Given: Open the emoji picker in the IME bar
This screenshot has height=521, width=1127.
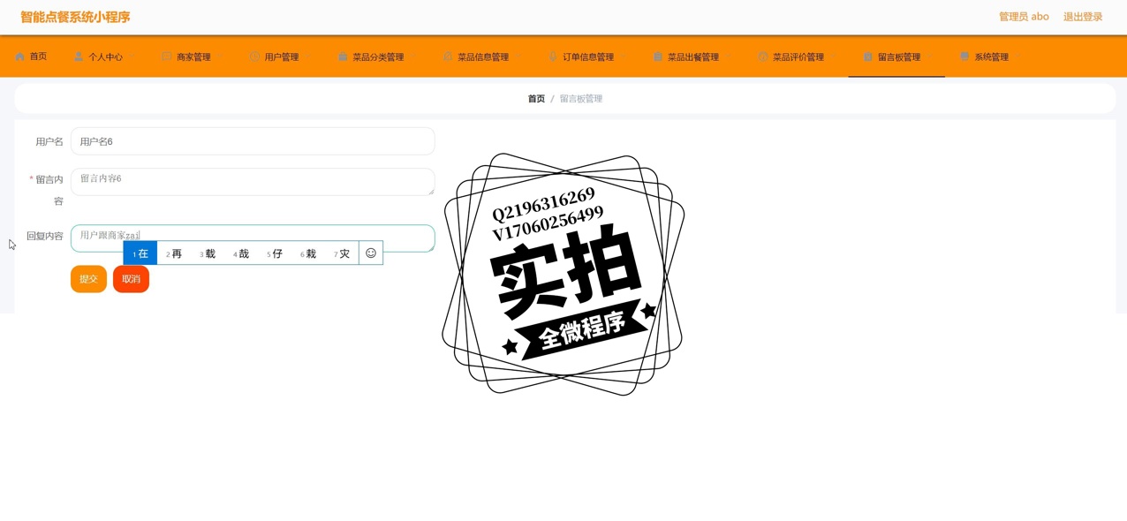Looking at the screenshot, I should (x=371, y=253).
